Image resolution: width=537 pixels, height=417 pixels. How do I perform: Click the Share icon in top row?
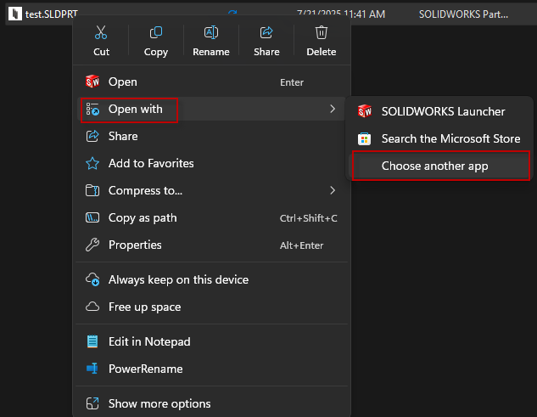tap(266, 34)
